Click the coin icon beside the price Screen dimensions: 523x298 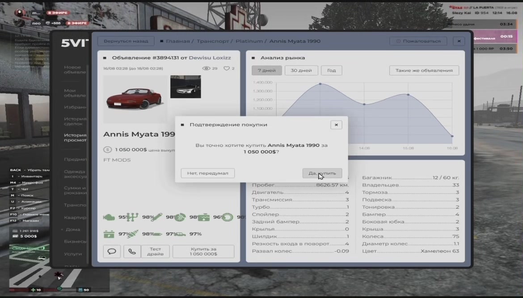(107, 150)
